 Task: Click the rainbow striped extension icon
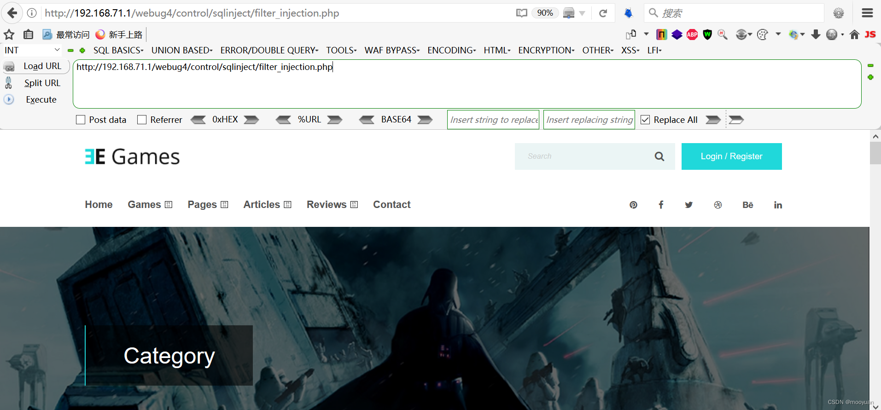point(661,35)
